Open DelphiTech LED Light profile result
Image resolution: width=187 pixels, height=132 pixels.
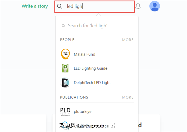coord(92,83)
